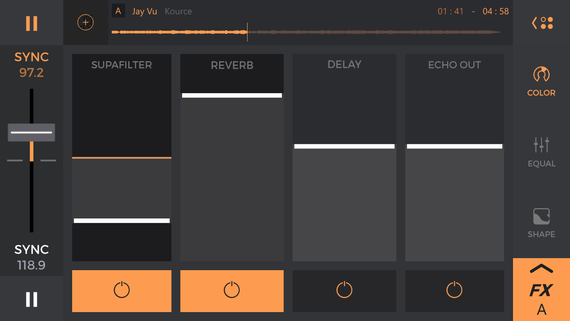Open the EQUAL equalizer panel
This screenshot has height=321, width=570.
[x=541, y=152]
